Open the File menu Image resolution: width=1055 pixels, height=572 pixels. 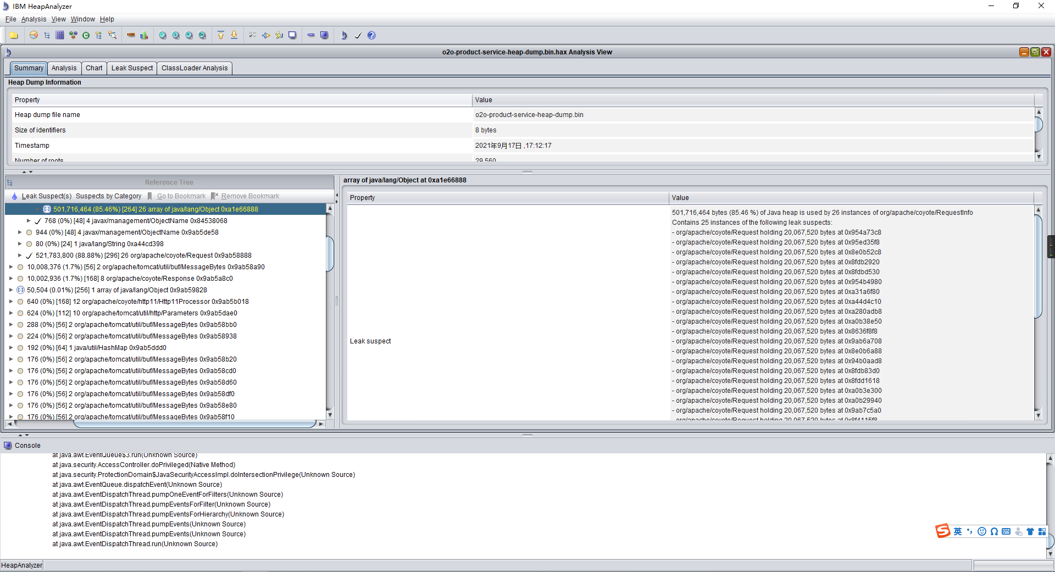click(x=11, y=19)
